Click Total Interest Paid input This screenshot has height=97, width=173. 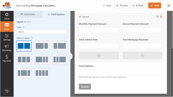tap(99, 46)
